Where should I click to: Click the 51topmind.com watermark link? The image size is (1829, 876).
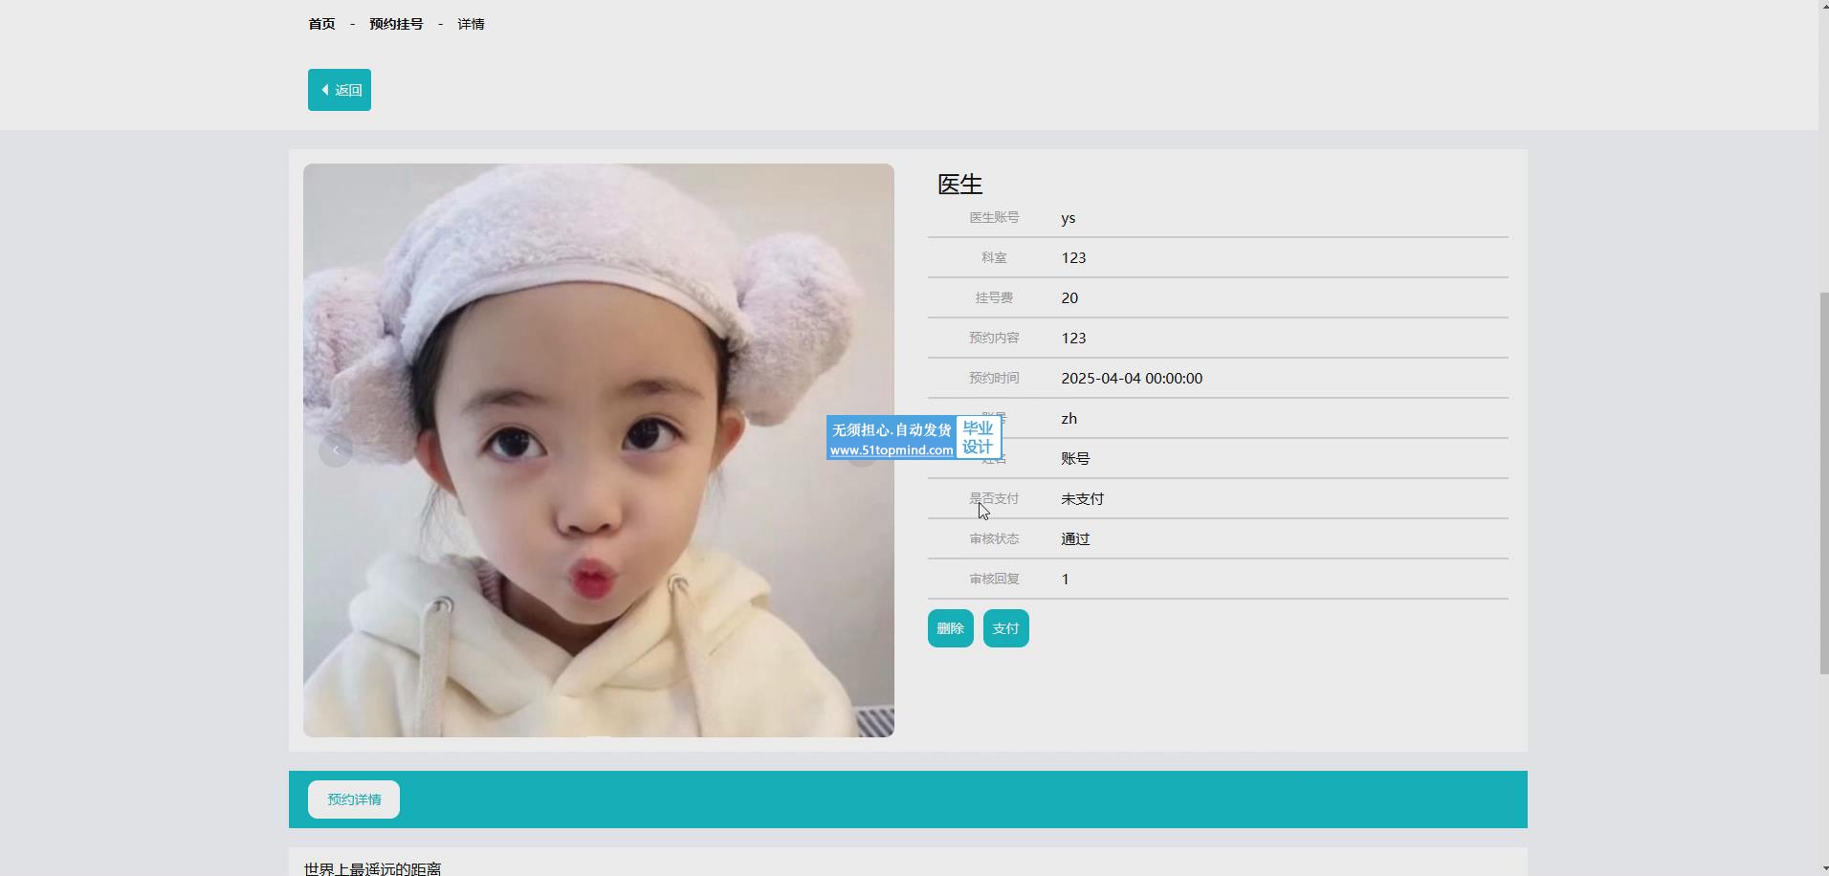click(x=891, y=449)
